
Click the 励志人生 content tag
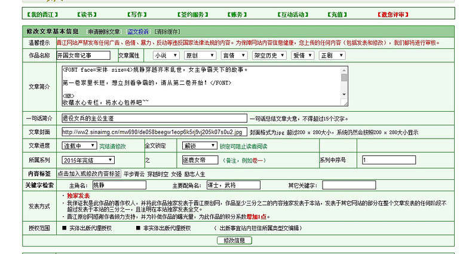click(195, 174)
